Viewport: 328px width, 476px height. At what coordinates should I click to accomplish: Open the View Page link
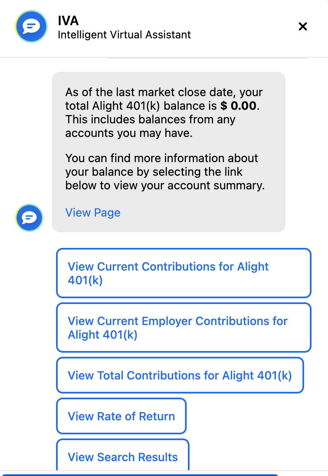[93, 213]
